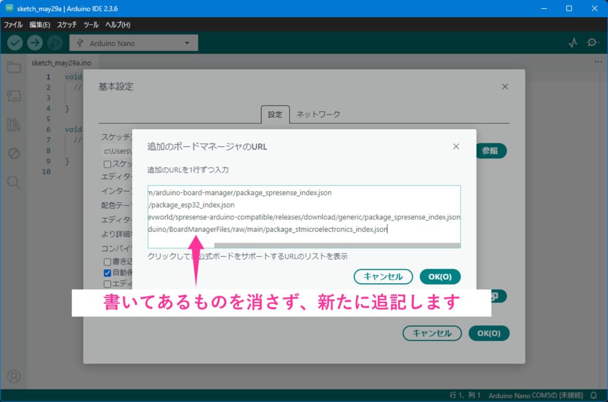The width and height of the screenshot is (608, 402).
Task: Click the notifications bell in status bar
Action: click(x=594, y=395)
